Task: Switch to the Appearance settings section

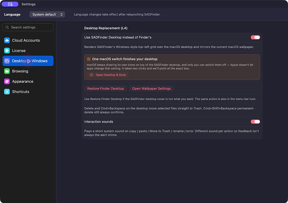Action: [28, 81]
